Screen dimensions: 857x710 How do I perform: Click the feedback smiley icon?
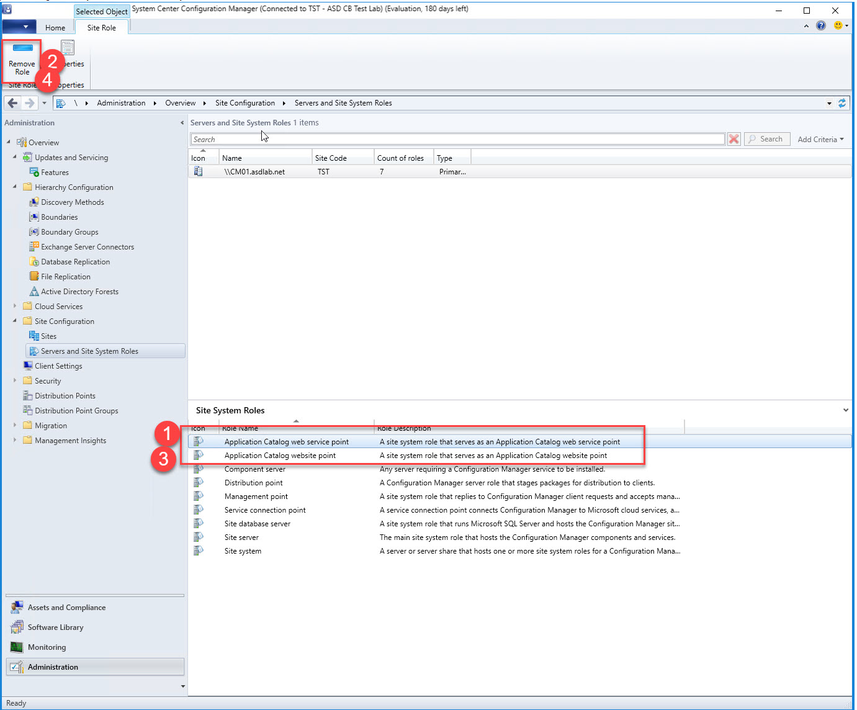point(838,25)
